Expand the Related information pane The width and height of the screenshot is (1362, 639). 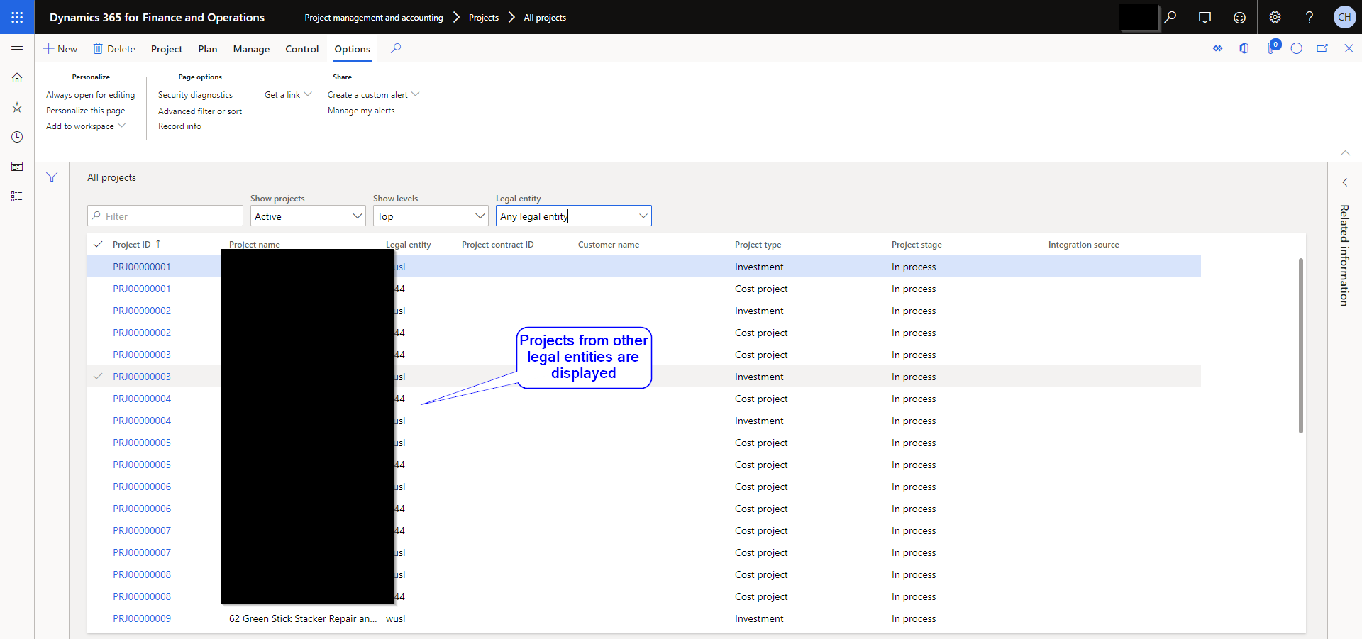click(1344, 182)
